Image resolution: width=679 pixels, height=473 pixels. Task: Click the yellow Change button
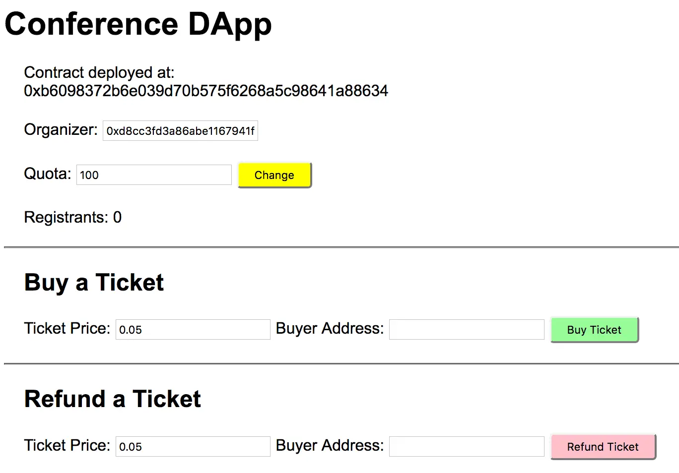tap(274, 175)
